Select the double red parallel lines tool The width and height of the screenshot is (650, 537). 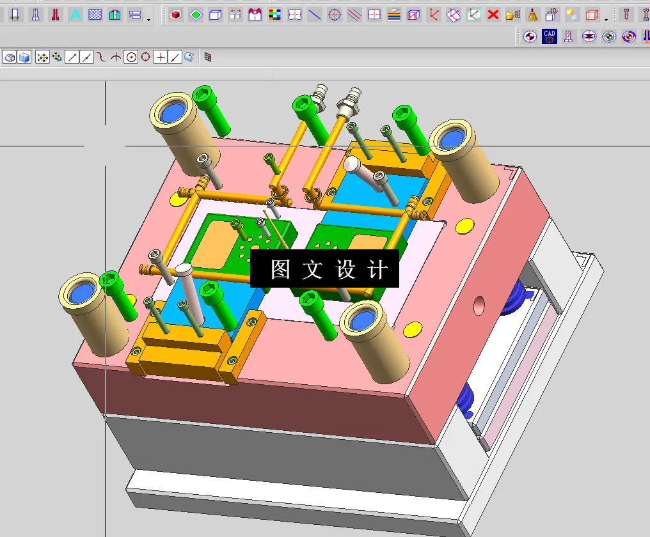354,14
